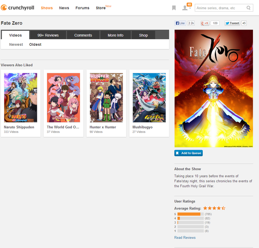Open the Read Reviews link
The height and width of the screenshot is (248, 259).
click(185, 237)
